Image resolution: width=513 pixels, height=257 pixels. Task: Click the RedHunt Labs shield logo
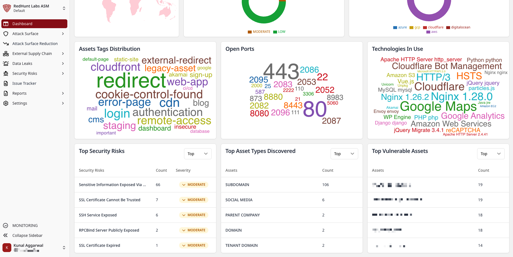coord(7,8)
